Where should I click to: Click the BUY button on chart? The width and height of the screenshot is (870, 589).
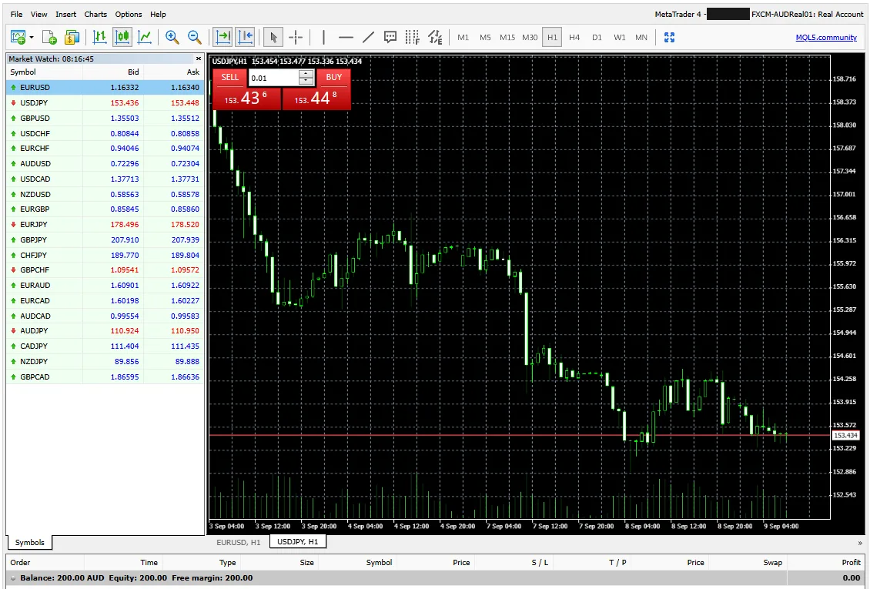click(333, 77)
